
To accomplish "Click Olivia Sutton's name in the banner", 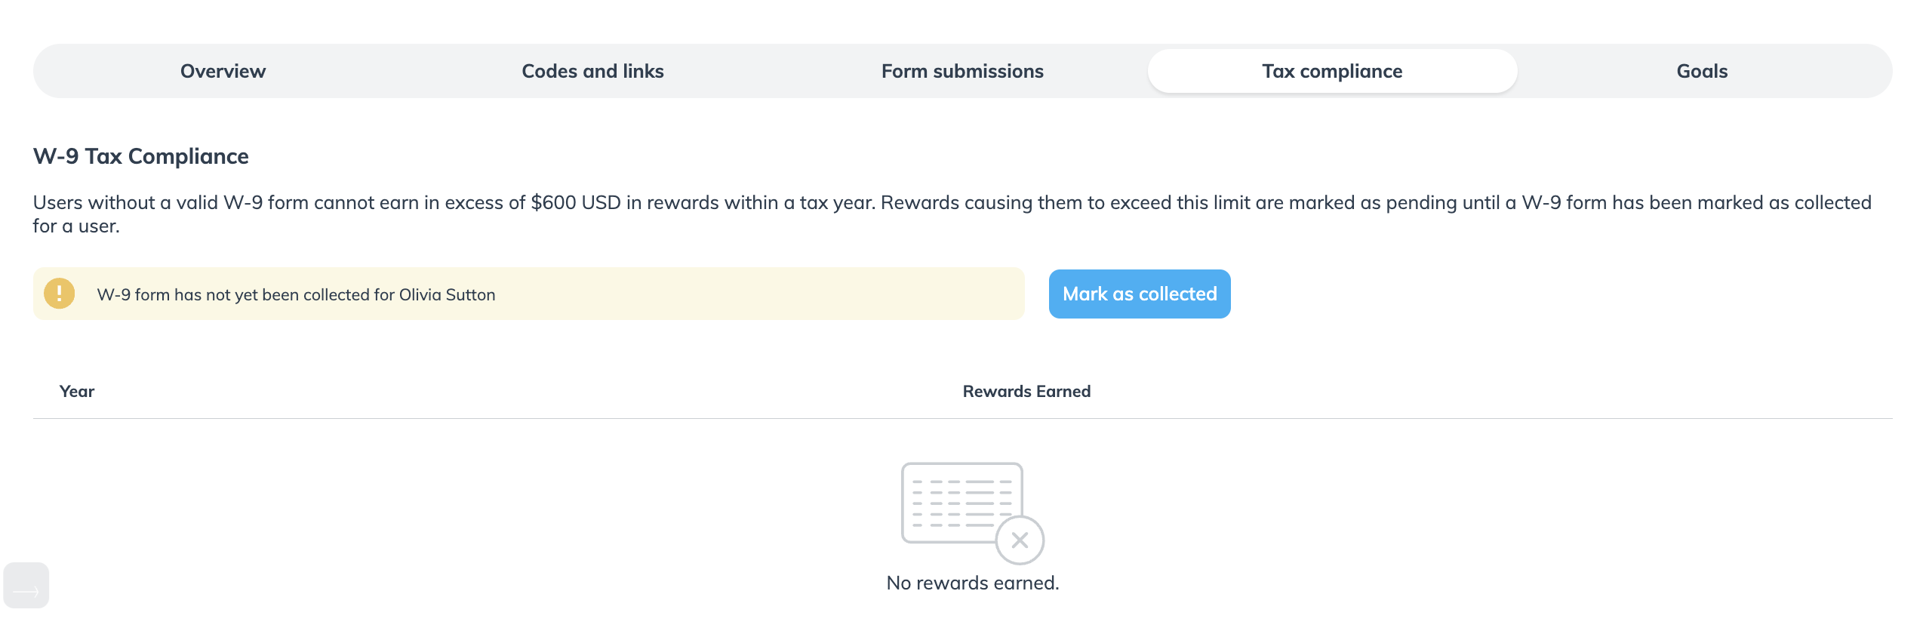I will (x=447, y=294).
